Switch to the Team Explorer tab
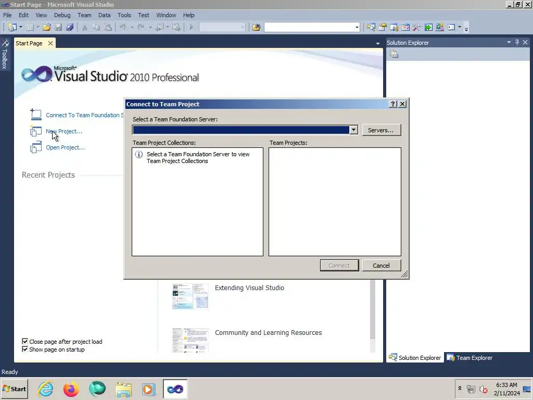Screen dimensions: 533x400 [x=469, y=357]
